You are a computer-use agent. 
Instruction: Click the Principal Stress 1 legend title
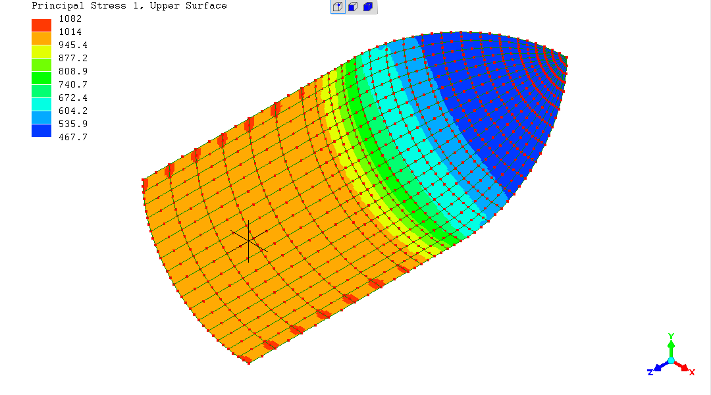click(x=129, y=6)
